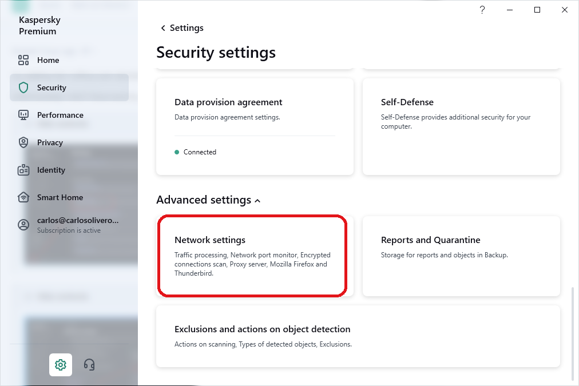This screenshot has width=579, height=386.
Task: Click the Privacy icon in sidebar
Action: [23, 142]
